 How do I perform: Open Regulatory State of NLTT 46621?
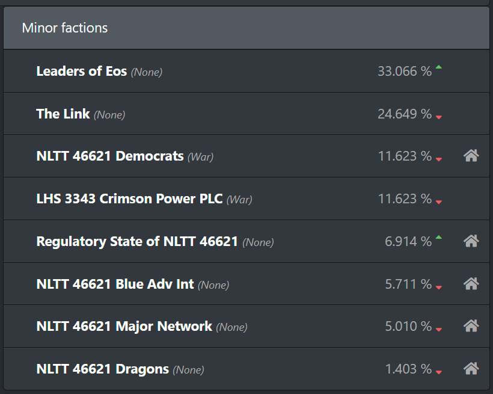137,242
